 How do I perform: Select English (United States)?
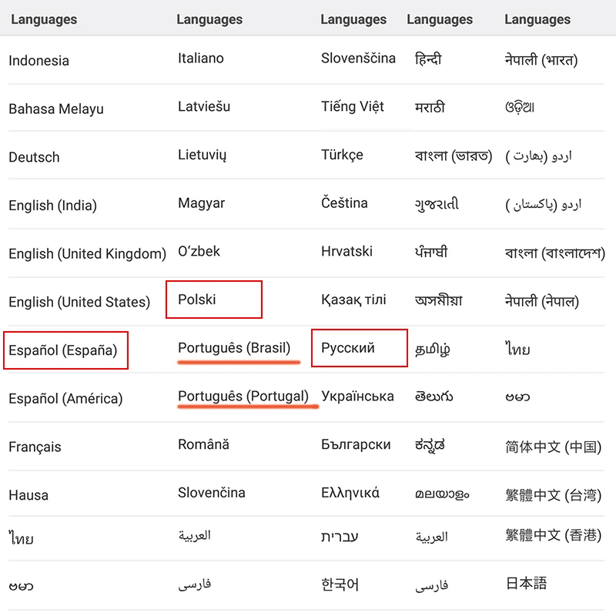click(79, 302)
